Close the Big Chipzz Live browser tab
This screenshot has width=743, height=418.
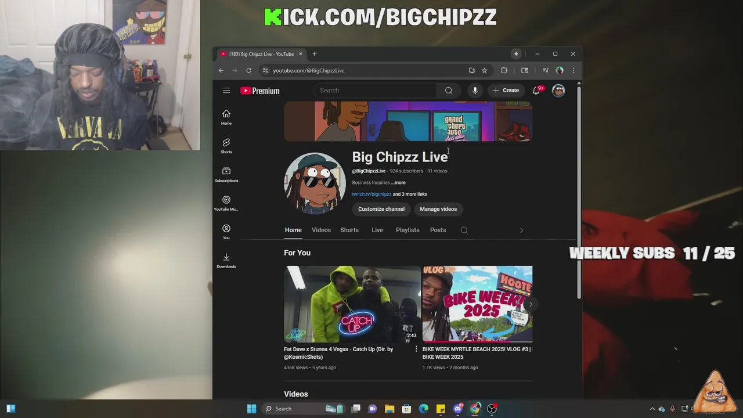click(x=300, y=54)
